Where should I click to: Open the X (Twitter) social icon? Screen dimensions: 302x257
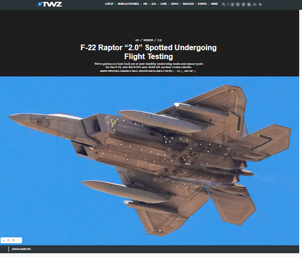pyautogui.click(x=238, y=4)
